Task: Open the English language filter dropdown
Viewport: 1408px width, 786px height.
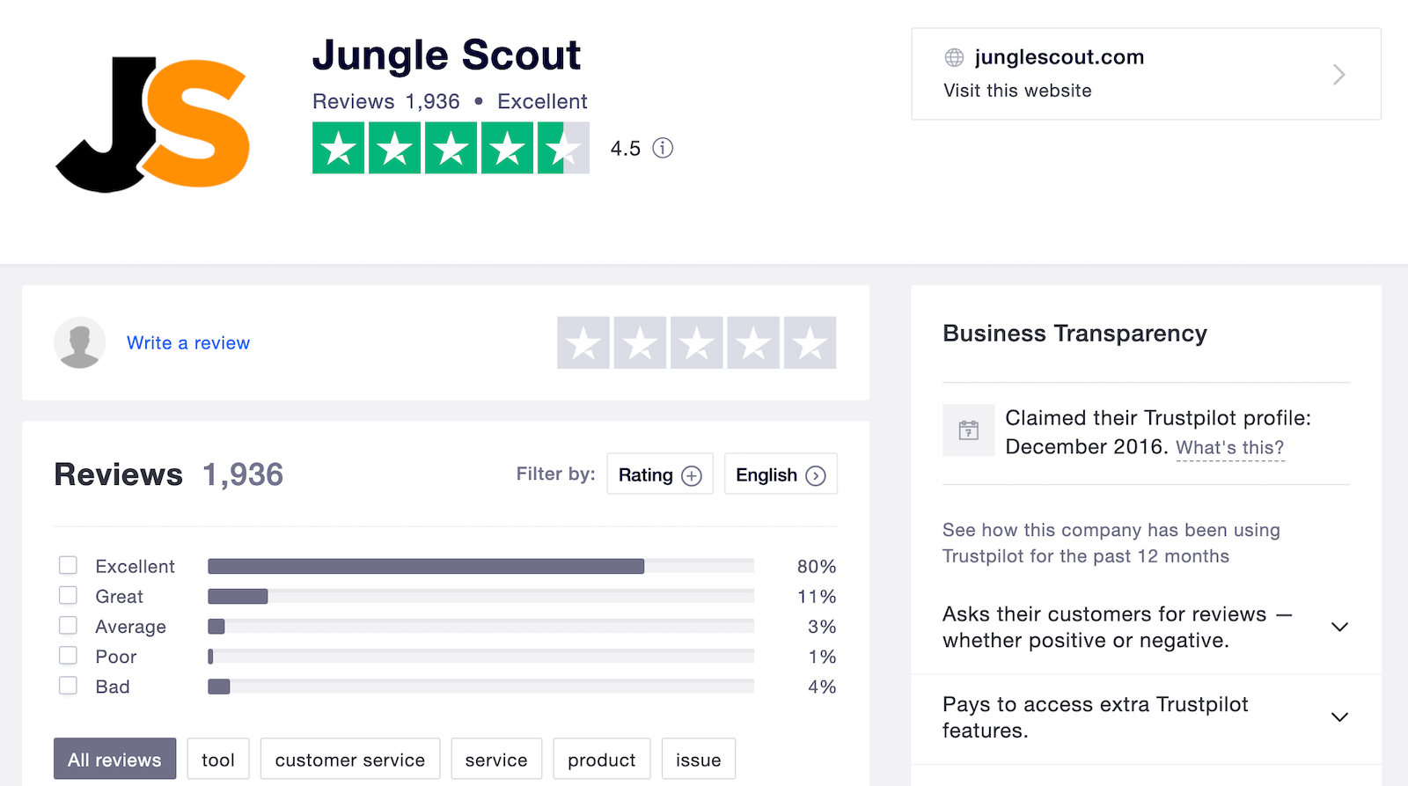Action: point(781,474)
